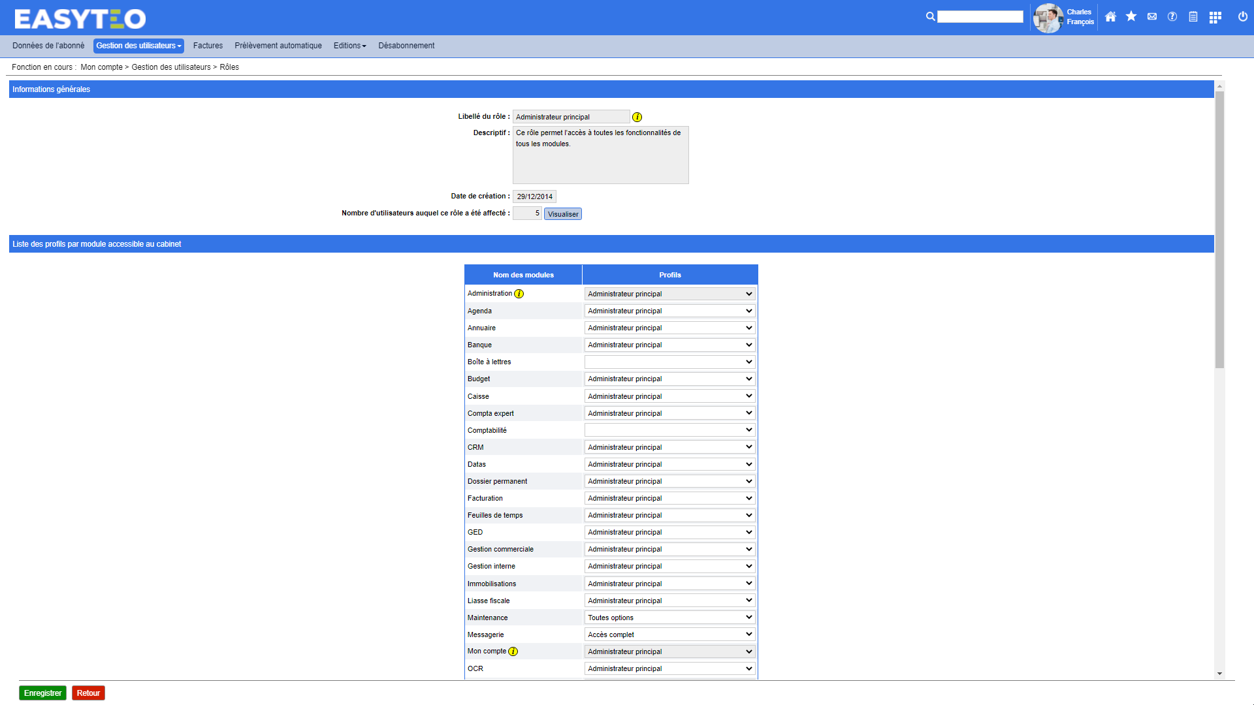Click the header search input field
This screenshot has width=1254, height=705.
click(x=980, y=17)
